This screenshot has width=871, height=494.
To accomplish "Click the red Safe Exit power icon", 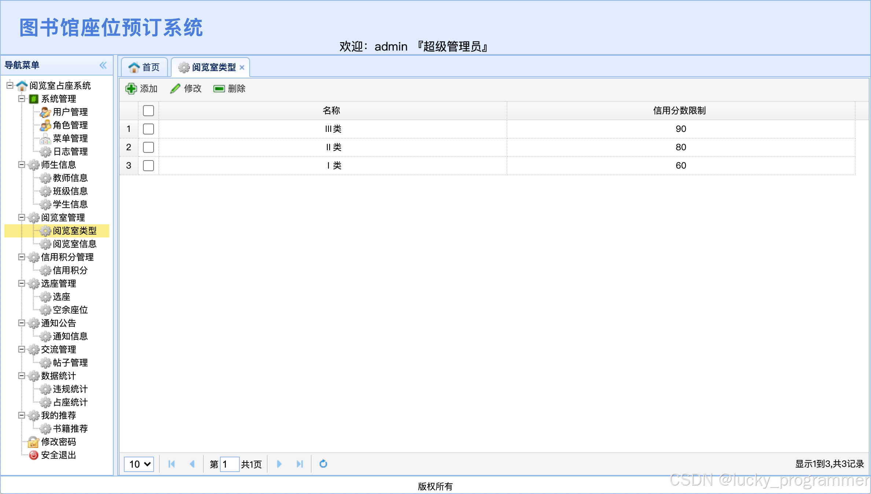I will tap(33, 455).
